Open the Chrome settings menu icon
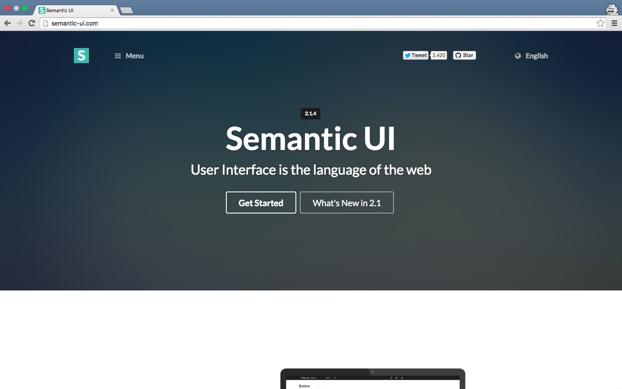 point(614,23)
